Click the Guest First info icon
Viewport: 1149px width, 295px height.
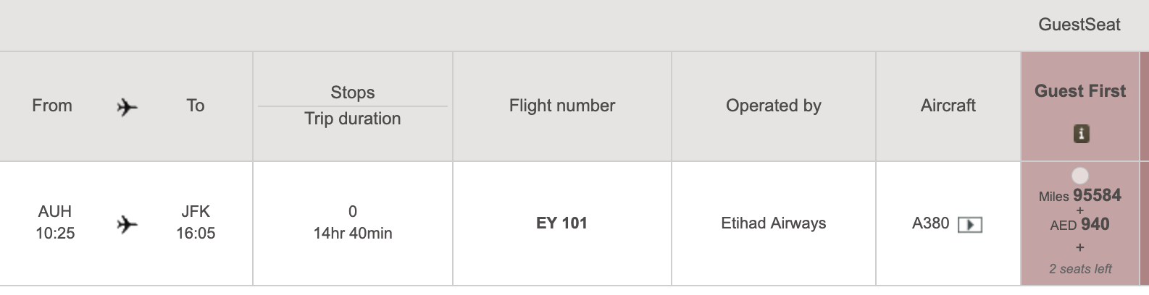pyautogui.click(x=1080, y=134)
